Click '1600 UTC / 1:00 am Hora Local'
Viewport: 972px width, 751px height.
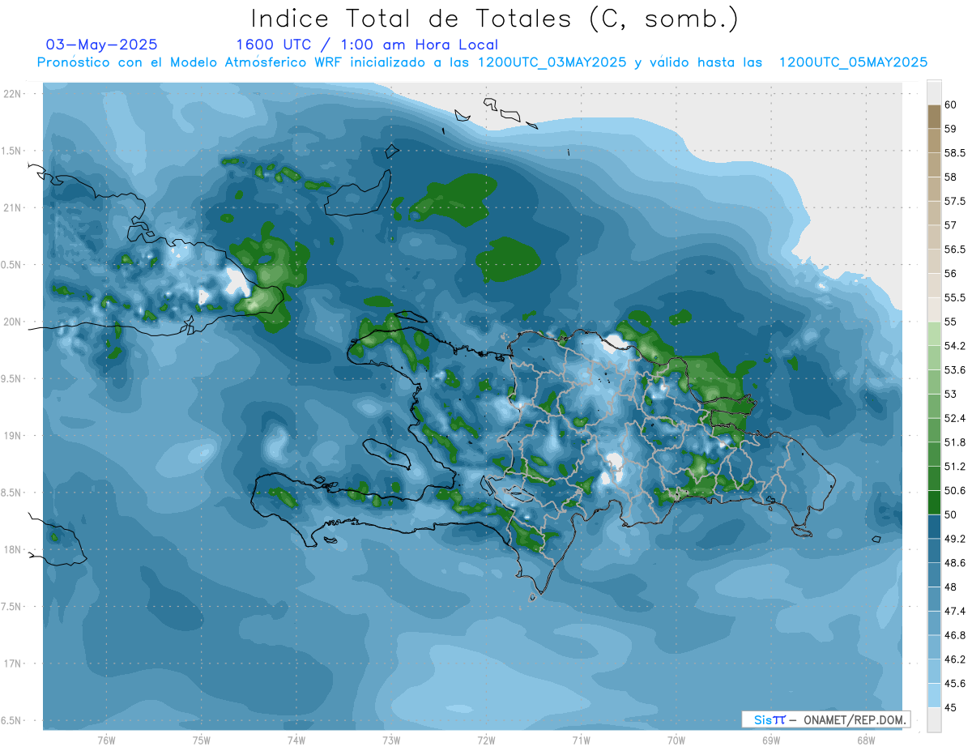coord(367,45)
